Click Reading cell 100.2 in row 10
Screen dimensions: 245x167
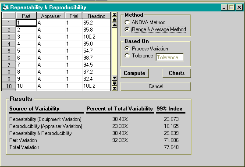pos(96,86)
